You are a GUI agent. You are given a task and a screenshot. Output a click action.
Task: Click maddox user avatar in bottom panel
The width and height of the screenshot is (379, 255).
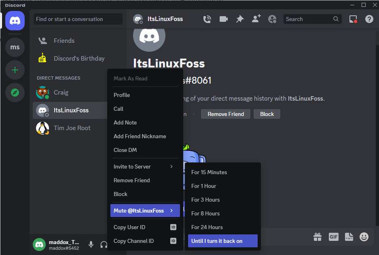(39, 244)
